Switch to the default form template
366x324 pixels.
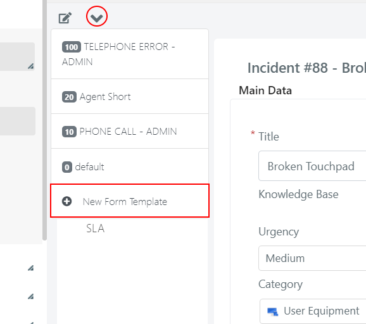[x=130, y=166]
